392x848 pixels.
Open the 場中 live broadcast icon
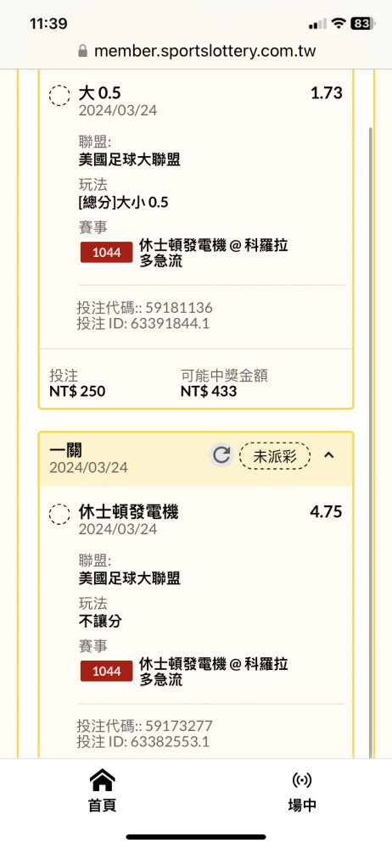coord(302,780)
